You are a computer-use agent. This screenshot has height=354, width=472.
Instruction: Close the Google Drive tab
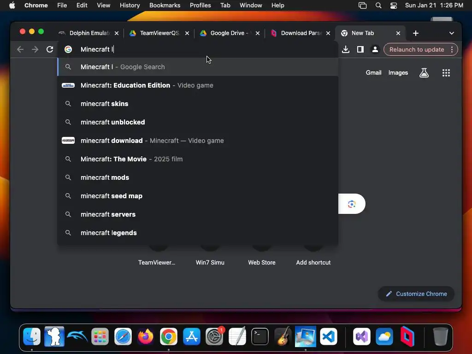(257, 33)
